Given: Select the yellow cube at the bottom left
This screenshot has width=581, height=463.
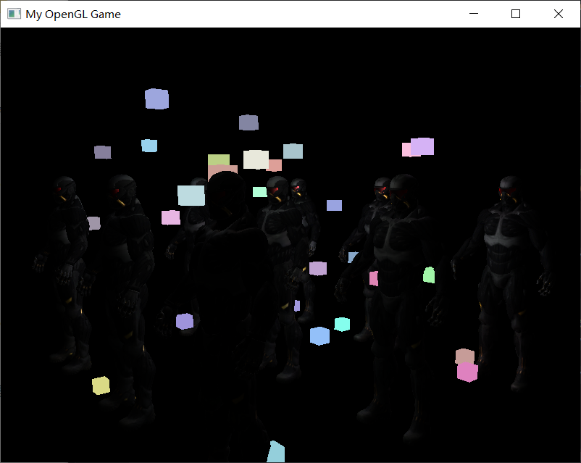Looking at the screenshot, I should (100, 387).
